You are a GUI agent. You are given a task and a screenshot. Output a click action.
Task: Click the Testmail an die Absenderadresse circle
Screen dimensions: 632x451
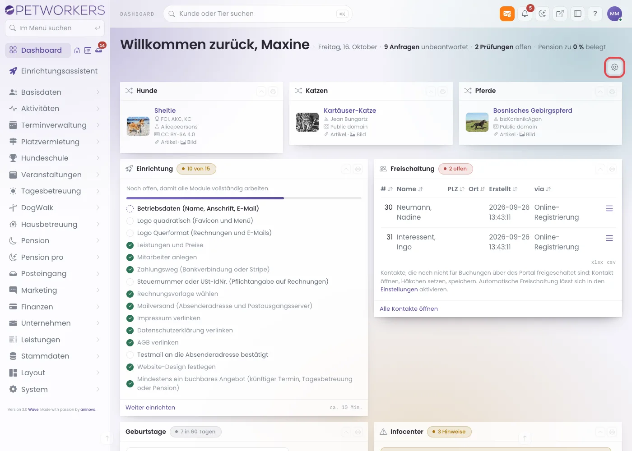click(130, 355)
